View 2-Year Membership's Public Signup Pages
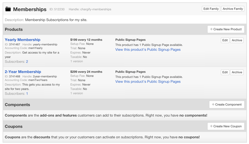The image size is (249, 144). pos(148,82)
